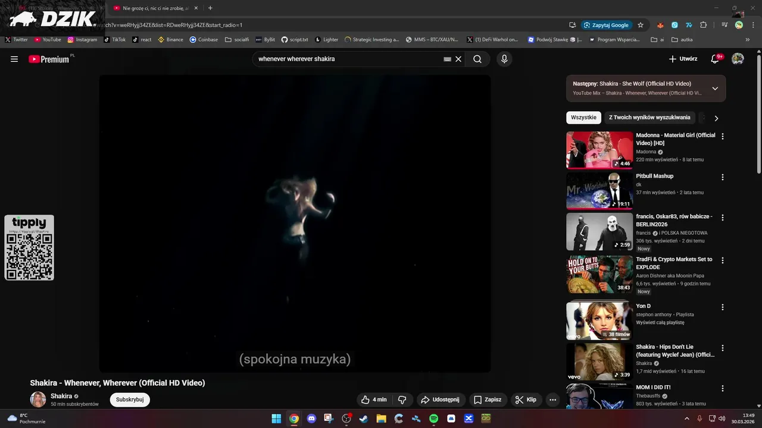
Task: Open options for MOM I DID IT!
Action: pos(723,388)
